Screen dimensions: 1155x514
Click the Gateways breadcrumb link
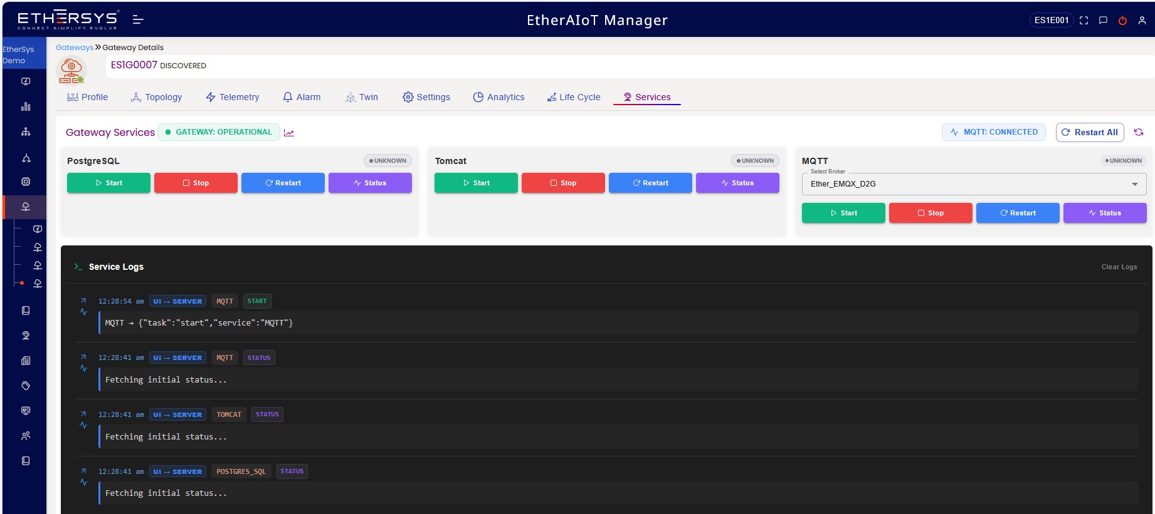(75, 48)
